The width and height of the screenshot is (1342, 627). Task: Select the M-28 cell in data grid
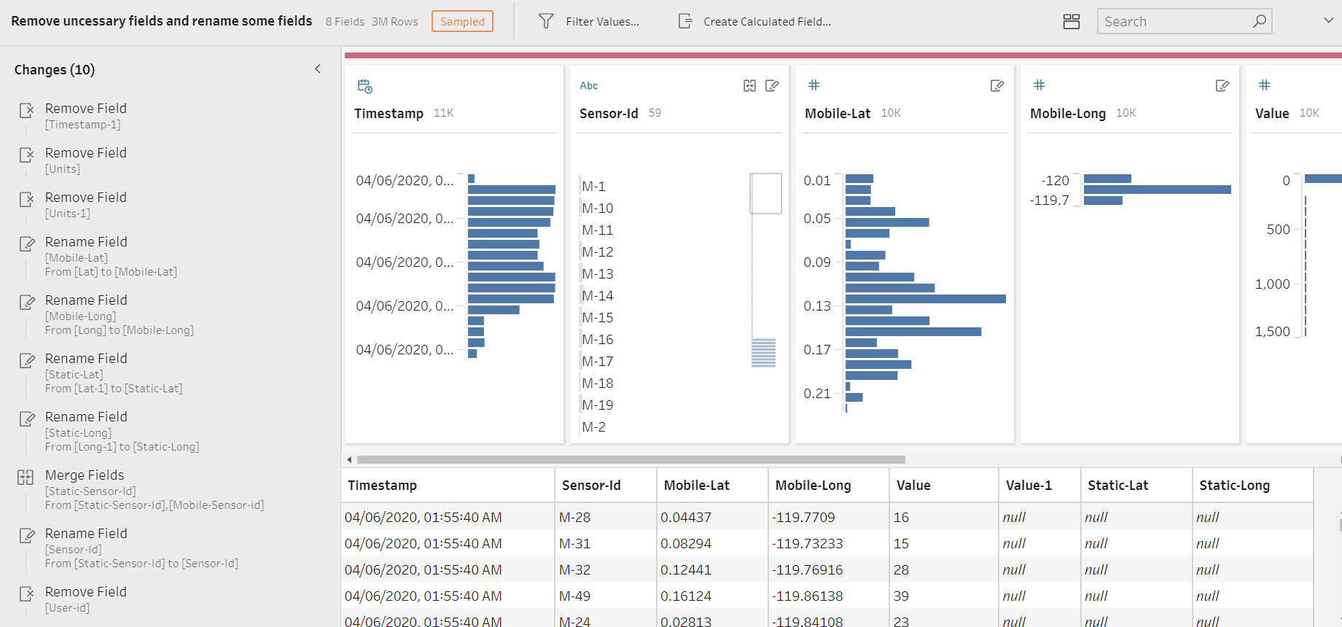point(606,517)
